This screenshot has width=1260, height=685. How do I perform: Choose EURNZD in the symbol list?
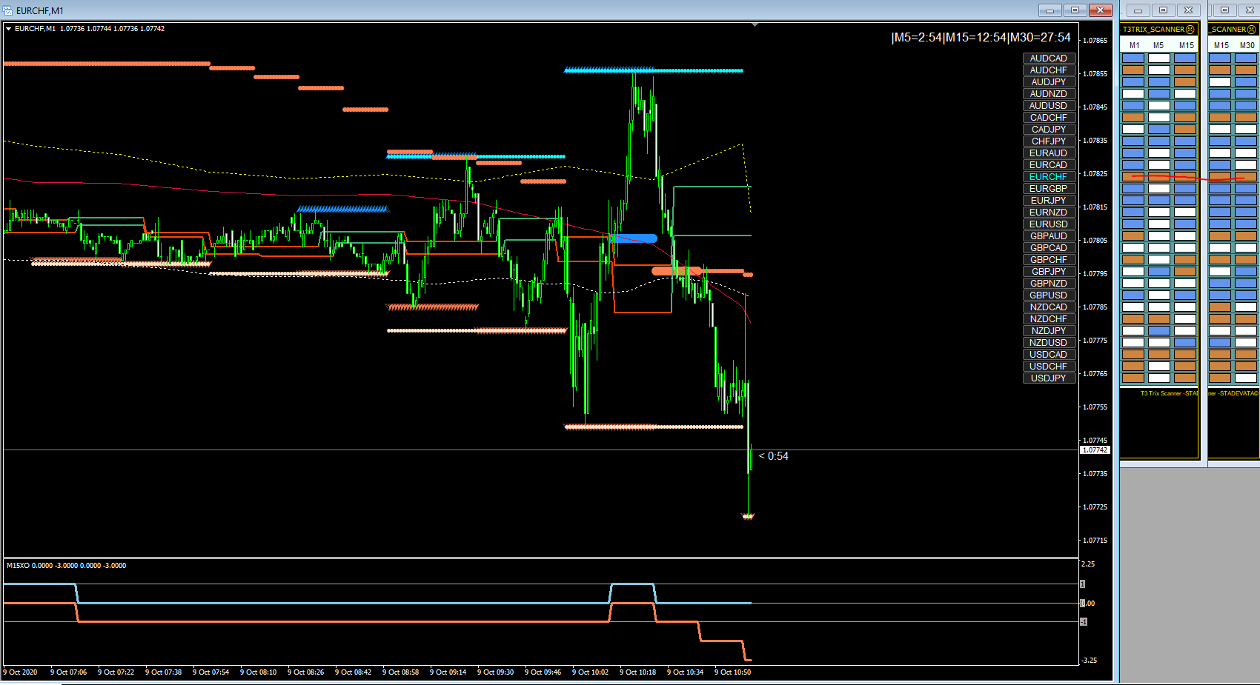pyautogui.click(x=1049, y=213)
